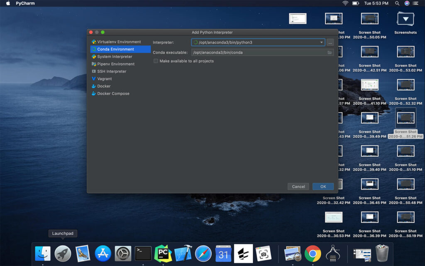
Task: Click the calipers-and-chip icon in the Dock
Action: pos(333,254)
